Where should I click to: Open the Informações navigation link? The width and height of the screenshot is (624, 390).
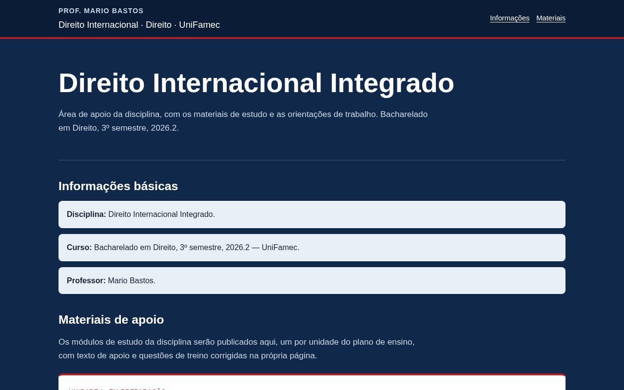pos(509,18)
